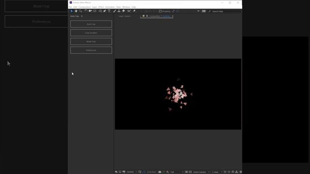Select the Selection arrow tool
The image size is (310, 174).
pyautogui.click(x=72, y=11)
